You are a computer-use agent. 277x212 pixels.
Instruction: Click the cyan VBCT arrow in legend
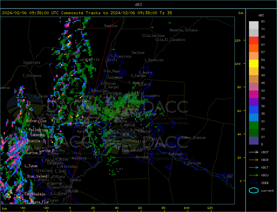[x=254, y=167]
